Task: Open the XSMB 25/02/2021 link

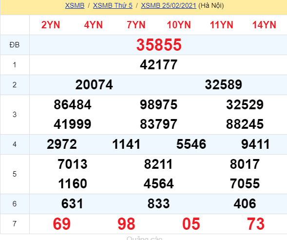Action: point(169,5)
